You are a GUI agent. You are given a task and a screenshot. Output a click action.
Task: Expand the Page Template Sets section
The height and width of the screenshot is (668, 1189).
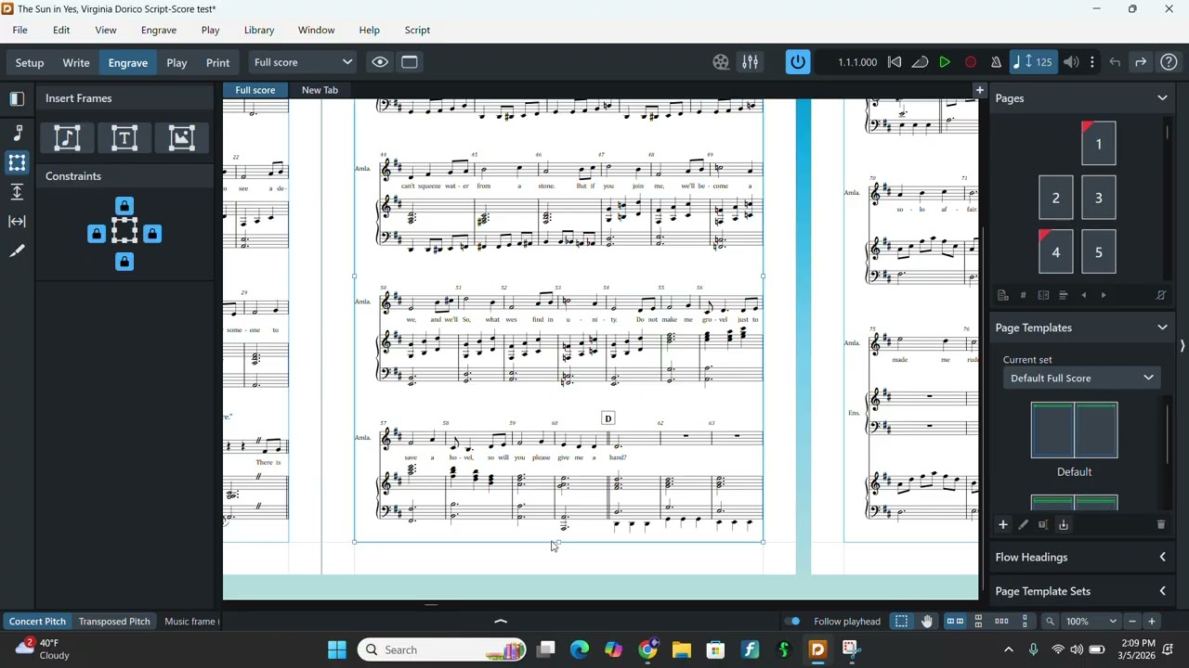[x=1162, y=591]
